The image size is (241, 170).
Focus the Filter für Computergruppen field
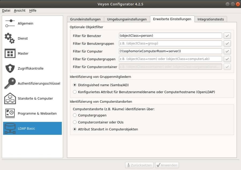tap(170, 59)
